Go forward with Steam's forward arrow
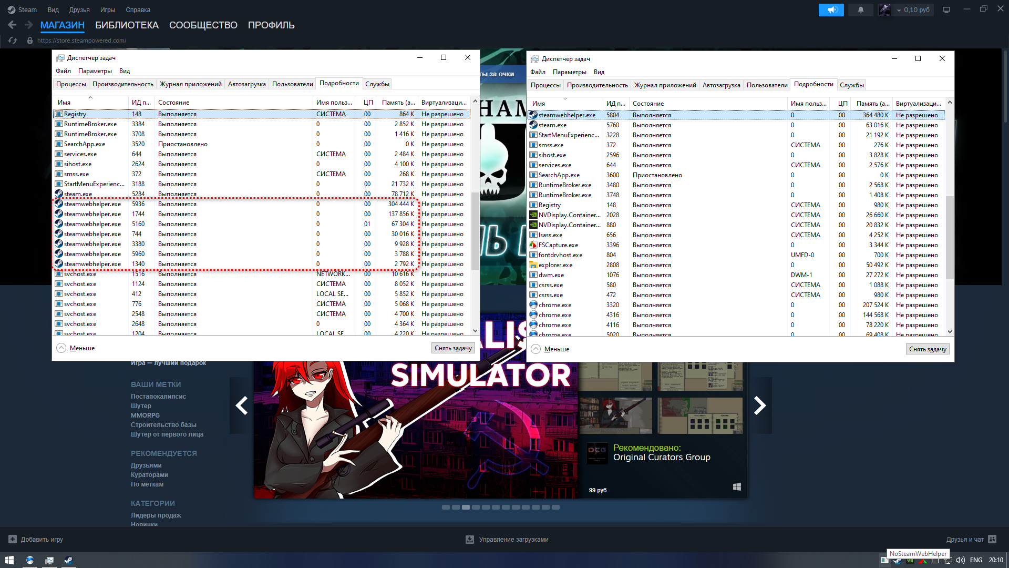The height and width of the screenshot is (568, 1009). pyautogui.click(x=29, y=25)
